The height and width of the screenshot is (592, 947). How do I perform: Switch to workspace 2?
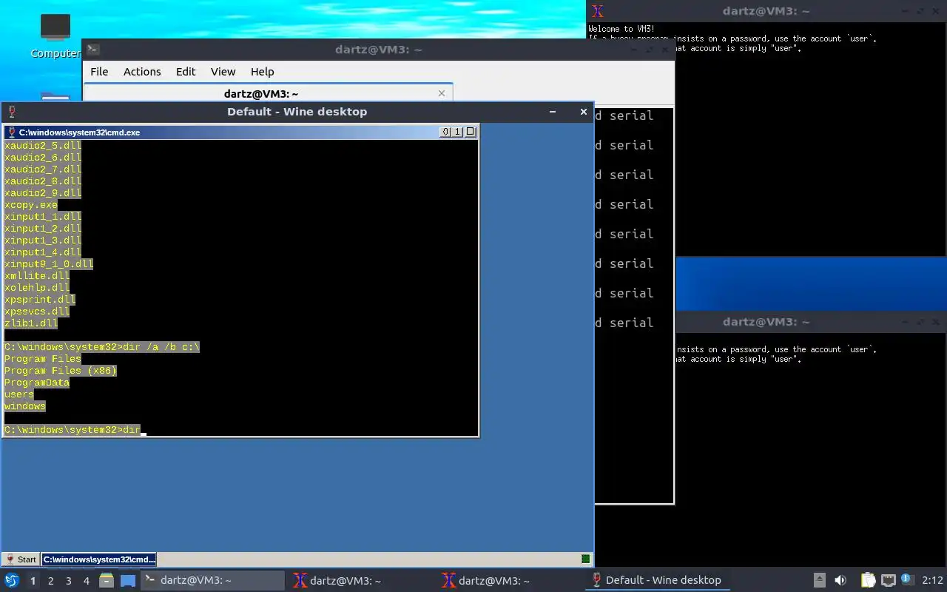[x=50, y=581]
